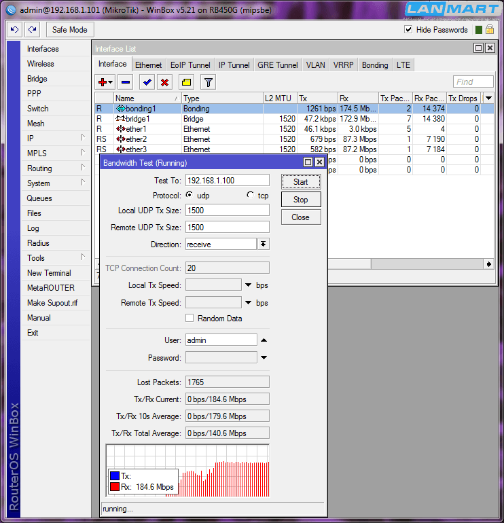Click the red X Disable icon
Viewport: 504px width, 523px height.
coord(165,82)
